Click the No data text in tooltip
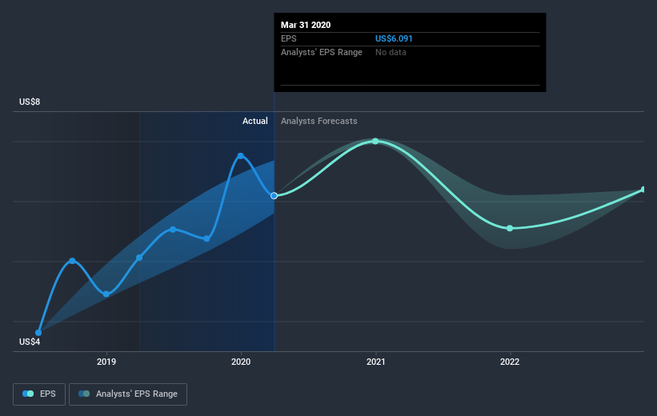The image size is (657, 416). pyautogui.click(x=391, y=52)
